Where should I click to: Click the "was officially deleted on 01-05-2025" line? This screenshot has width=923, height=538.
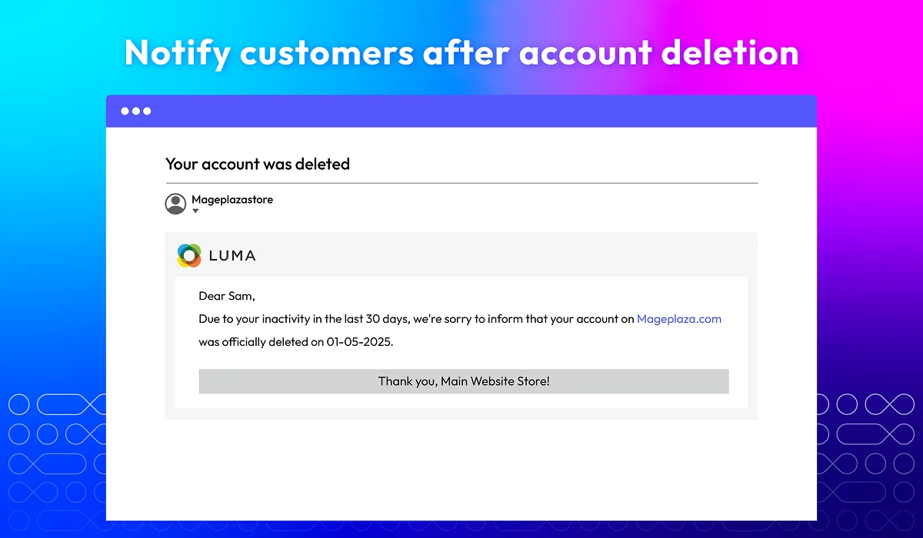pos(296,342)
